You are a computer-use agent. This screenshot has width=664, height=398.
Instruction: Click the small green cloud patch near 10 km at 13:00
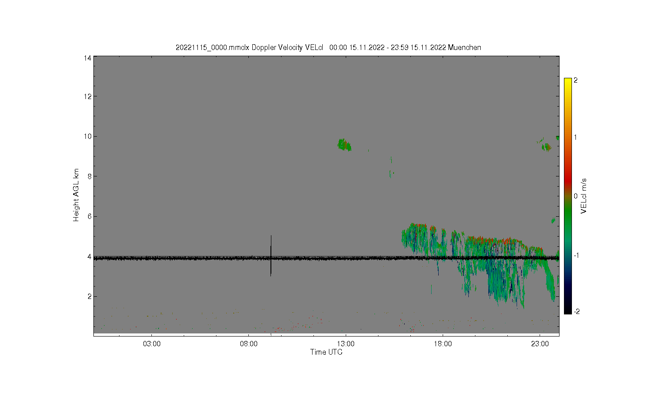(344, 145)
